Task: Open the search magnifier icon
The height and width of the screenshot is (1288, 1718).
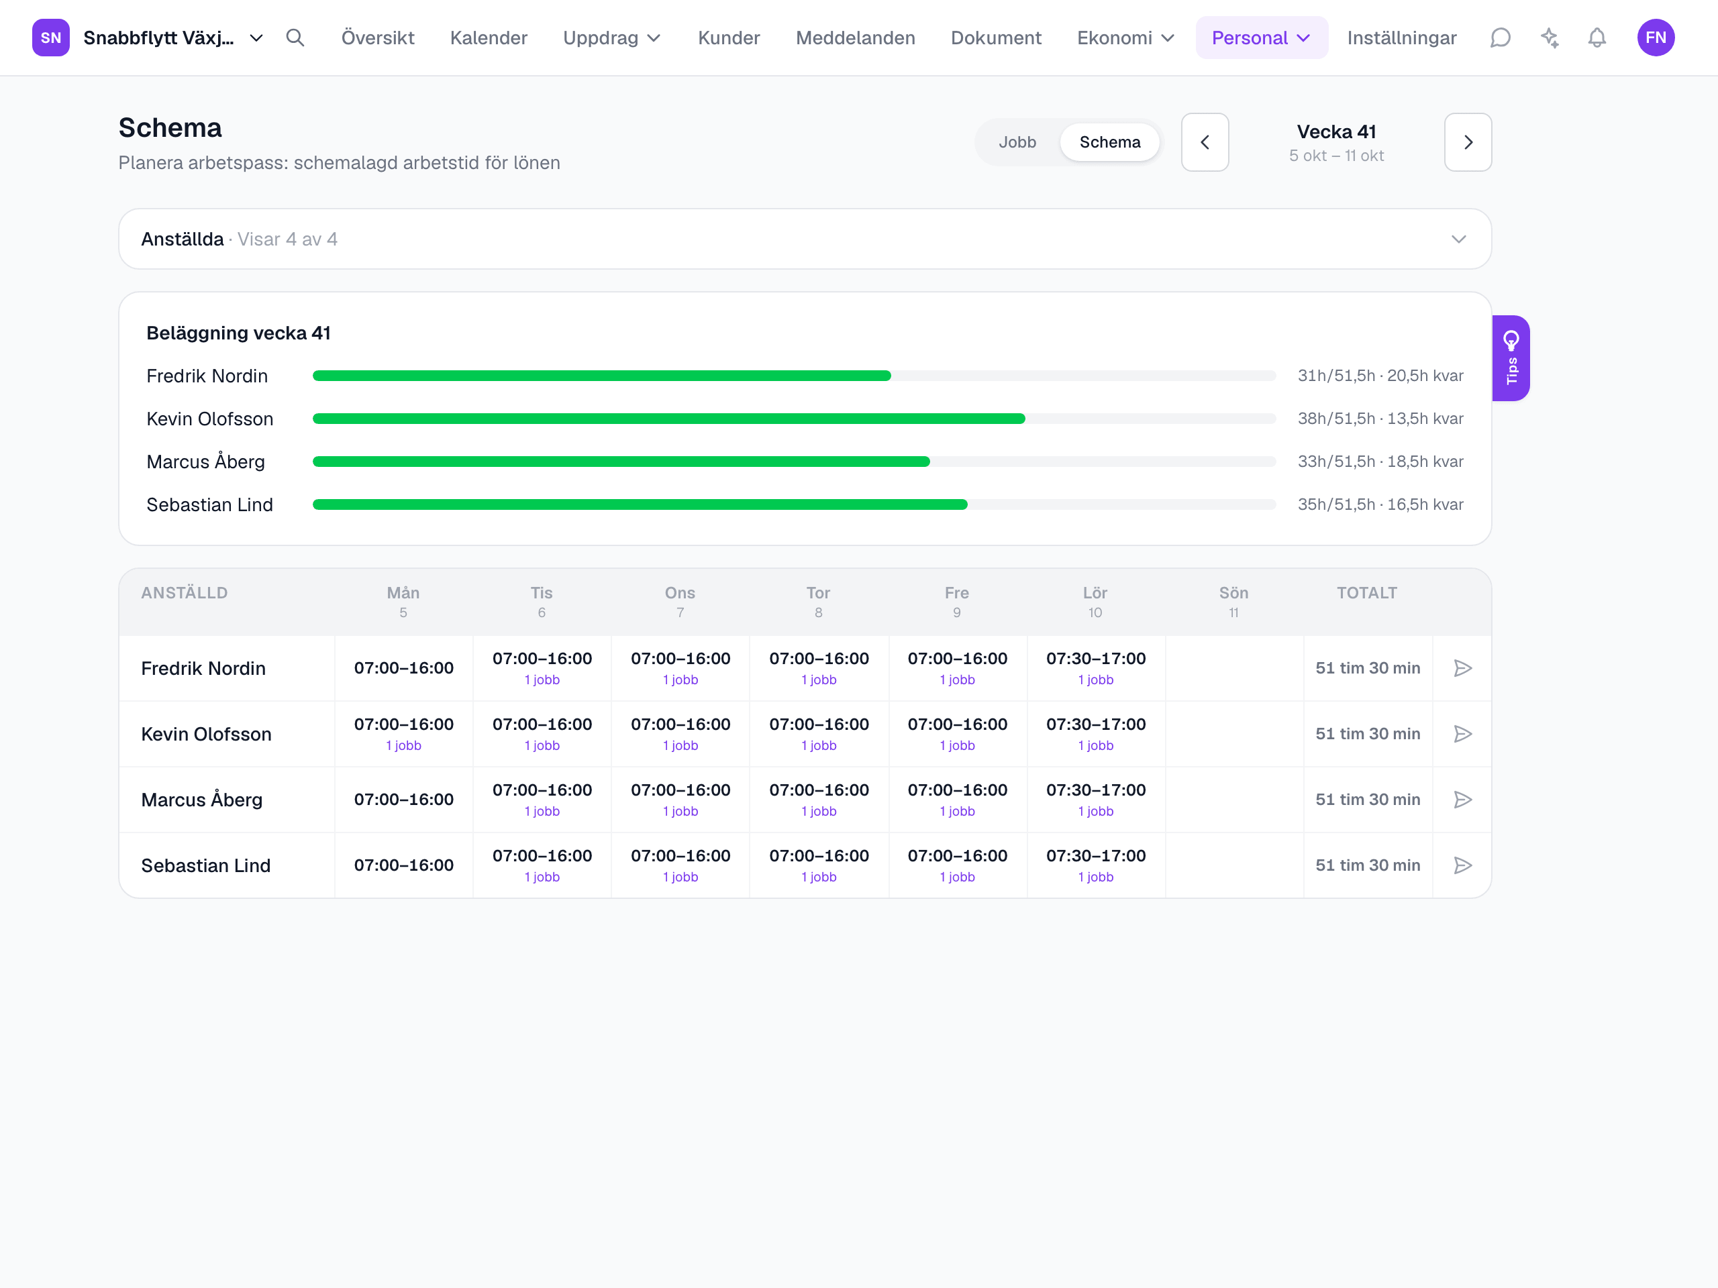Action: pos(295,38)
